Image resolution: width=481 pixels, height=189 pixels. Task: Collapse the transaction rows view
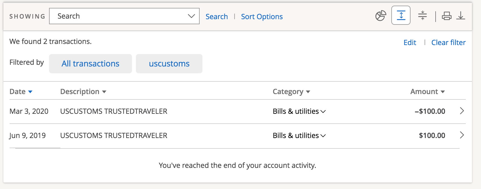(x=422, y=15)
